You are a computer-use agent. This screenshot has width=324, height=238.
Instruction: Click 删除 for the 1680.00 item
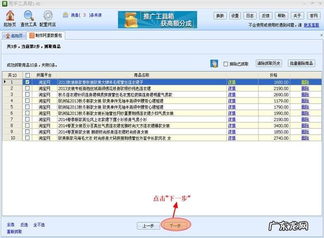pyautogui.click(x=305, y=82)
